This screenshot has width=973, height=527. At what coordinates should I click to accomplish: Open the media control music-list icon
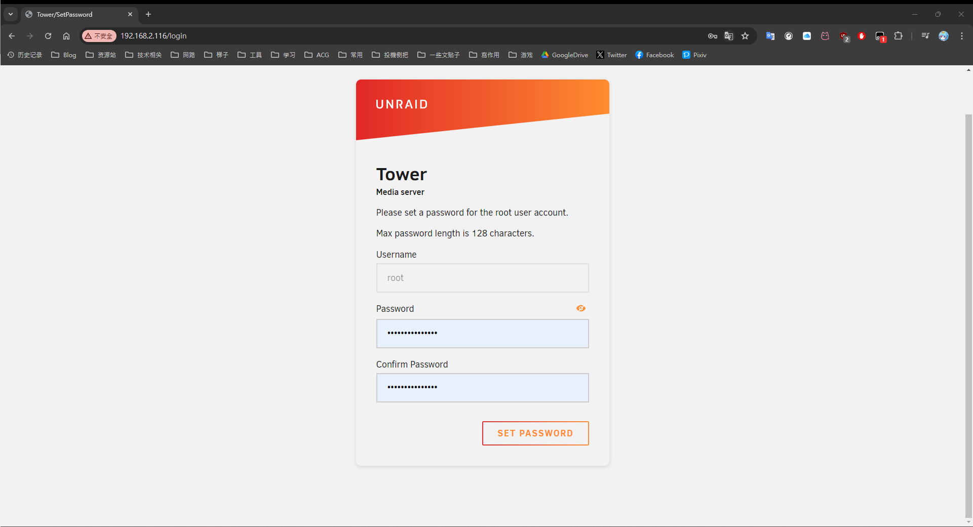point(925,36)
